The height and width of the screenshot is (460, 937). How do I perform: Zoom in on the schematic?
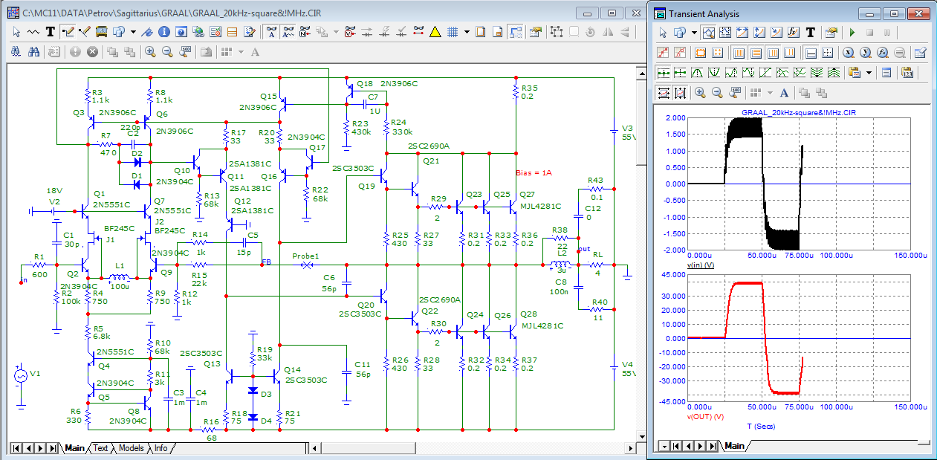[150, 52]
